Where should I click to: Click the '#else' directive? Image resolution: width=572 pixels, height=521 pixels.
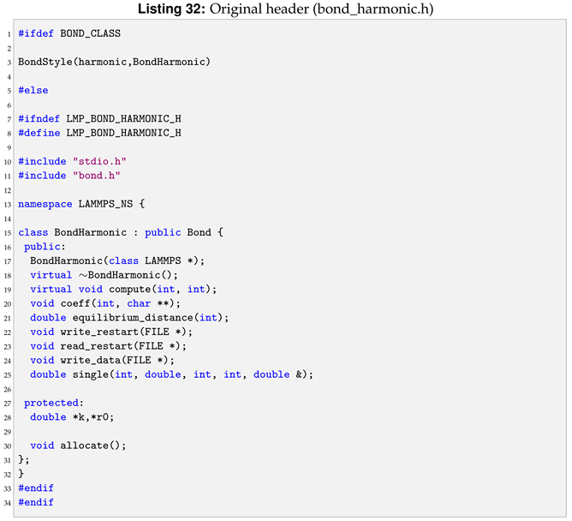pyautogui.click(x=33, y=90)
